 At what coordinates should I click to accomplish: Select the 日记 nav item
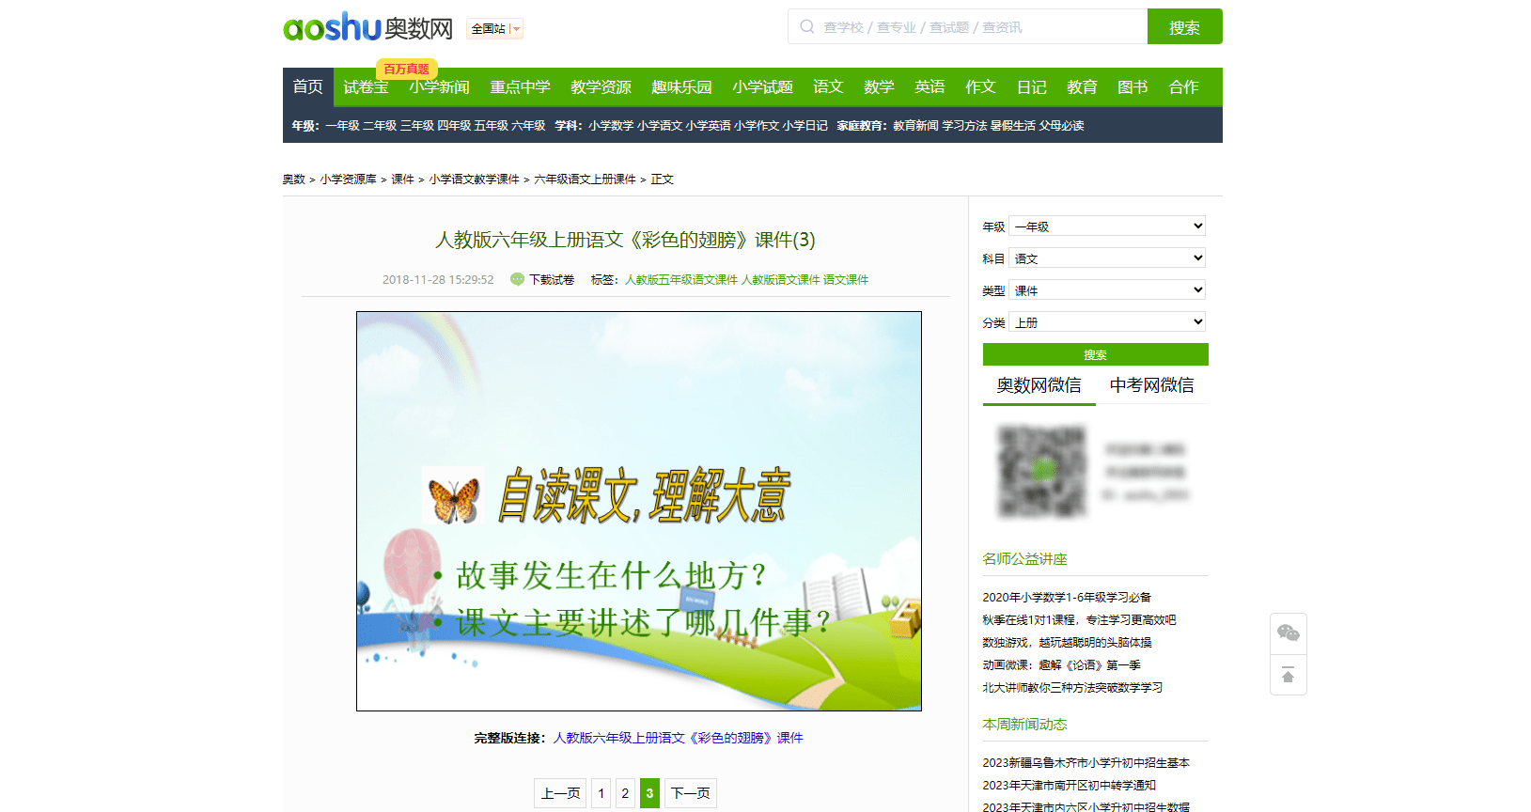coord(1031,86)
